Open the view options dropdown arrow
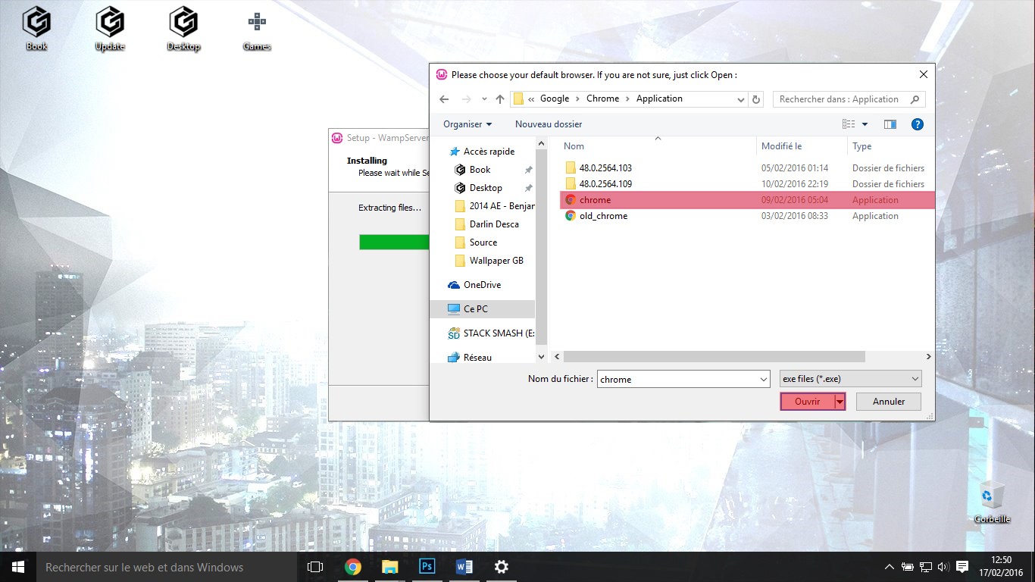The width and height of the screenshot is (1035, 582). click(865, 124)
